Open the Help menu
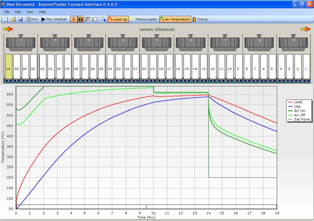314x221 pixels. point(42,12)
